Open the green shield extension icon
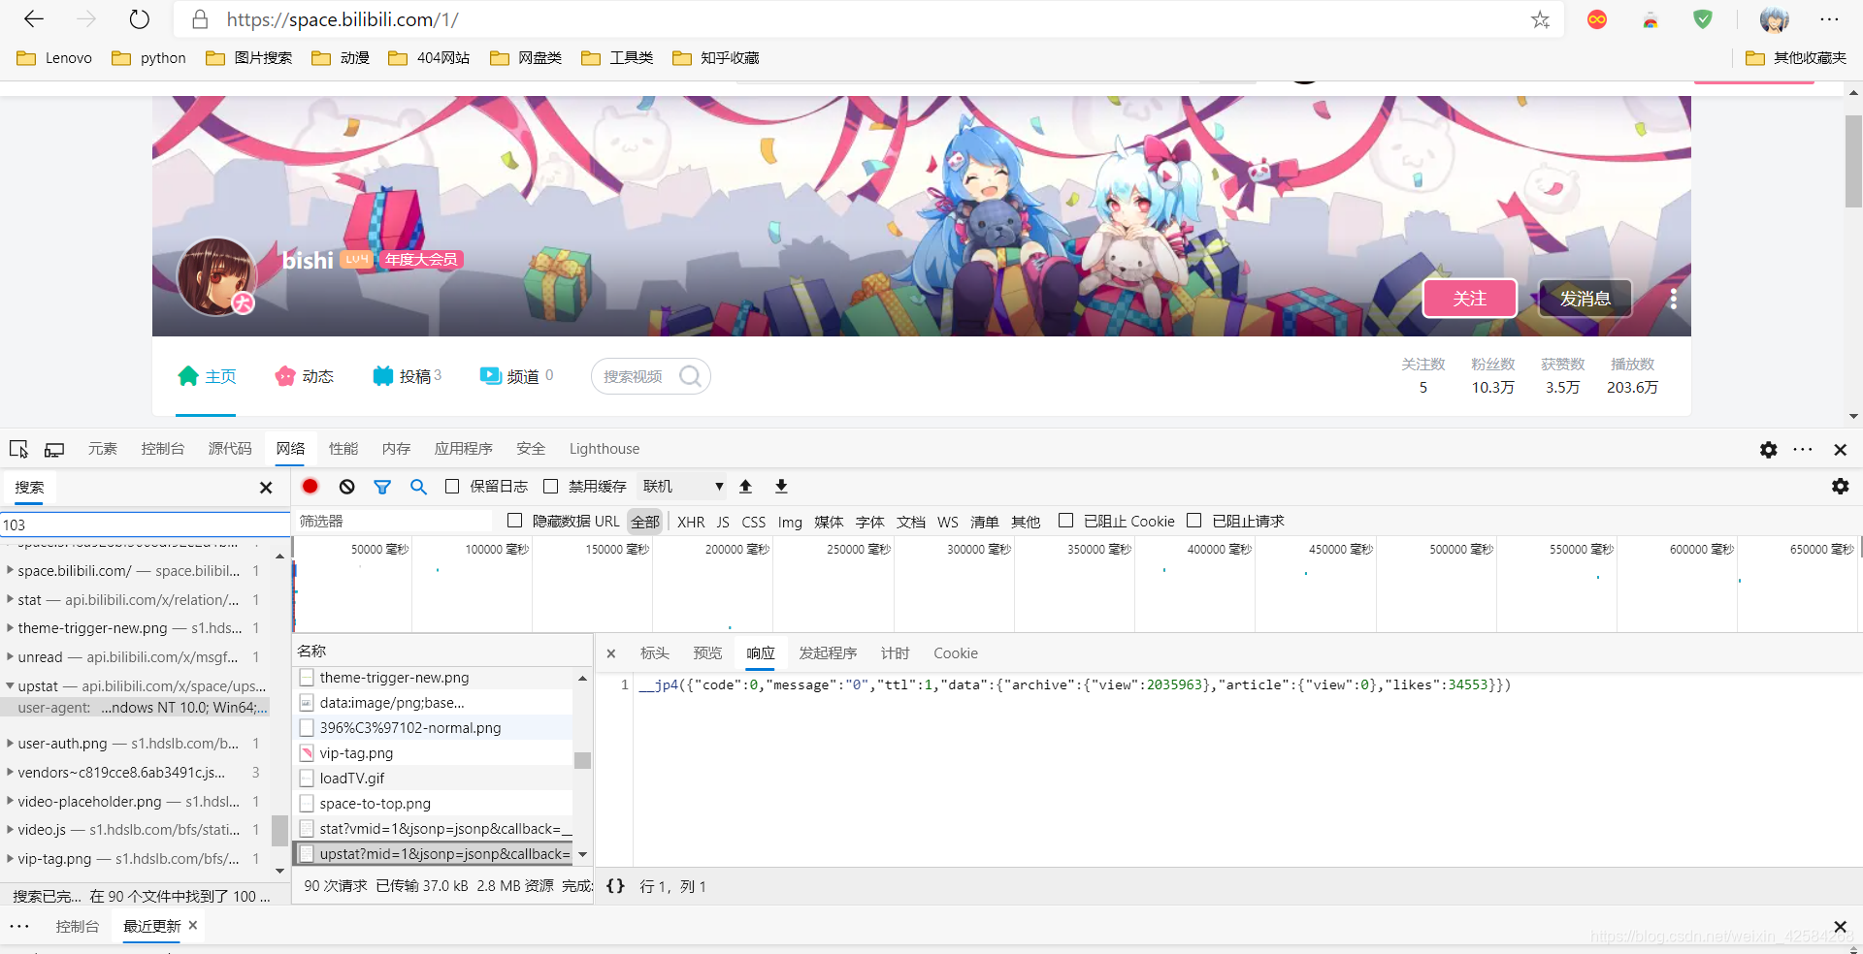Viewport: 1863px width, 954px height. pyautogui.click(x=1703, y=19)
